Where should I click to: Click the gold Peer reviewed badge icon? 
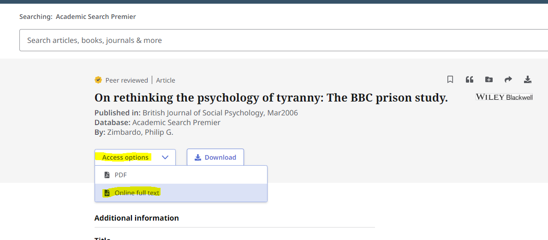pyautogui.click(x=98, y=80)
